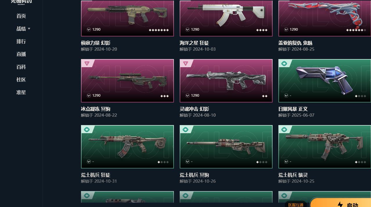Open 直播 from the sidebar

(x=21, y=54)
